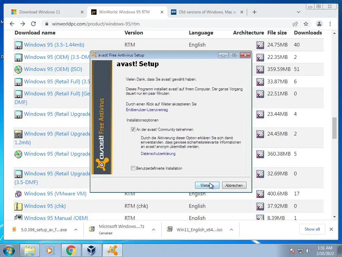342x257 pixels.
Task: Click x86 architecture icon in 24.75MB row
Action: (x=260, y=45)
